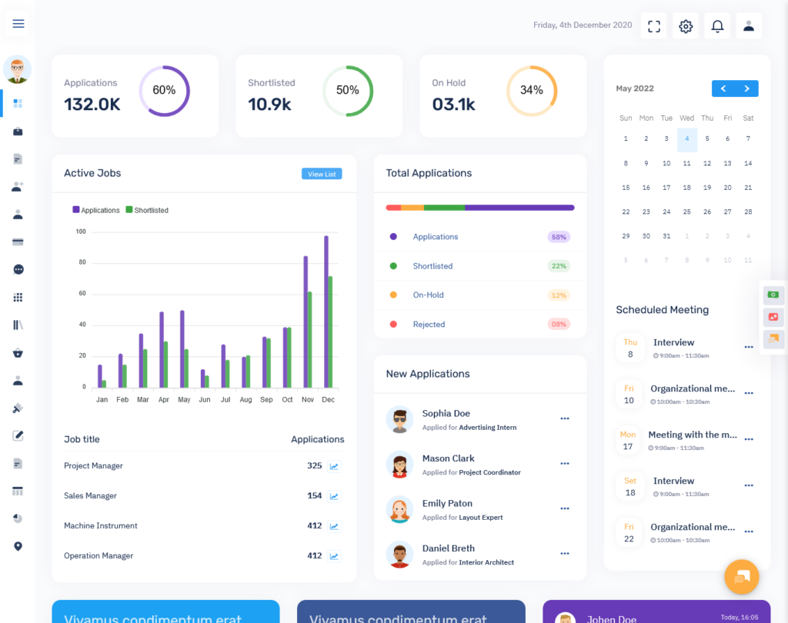Open the library books icon in sidebar
This screenshot has height=623, width=788.
click(x=18, y=325)
